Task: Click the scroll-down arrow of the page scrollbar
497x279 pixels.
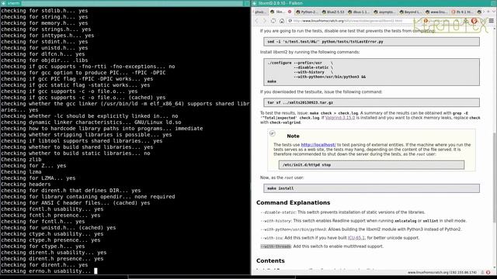Action: tap(495, 267)
